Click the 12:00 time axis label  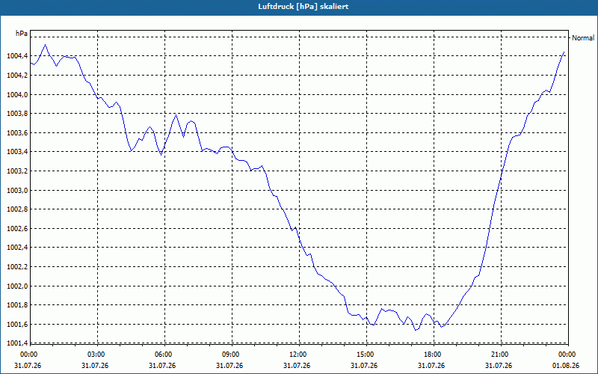[298, 355]
